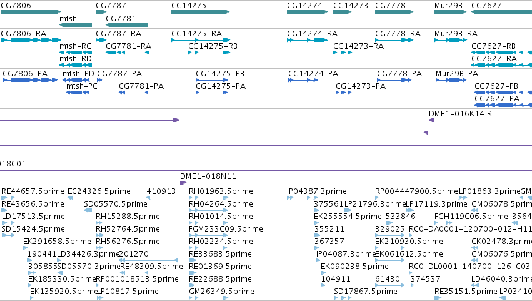Select transcript CG7627-RA
The image size is (532, 301).
point(494,59)
